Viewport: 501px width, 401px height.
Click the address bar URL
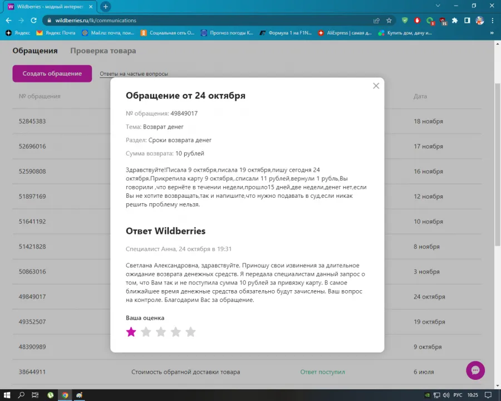pyautogui.click(x=96, y=21)
